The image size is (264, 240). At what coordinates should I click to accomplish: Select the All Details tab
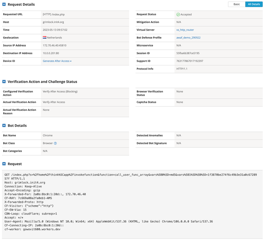[x=254, y=4]
